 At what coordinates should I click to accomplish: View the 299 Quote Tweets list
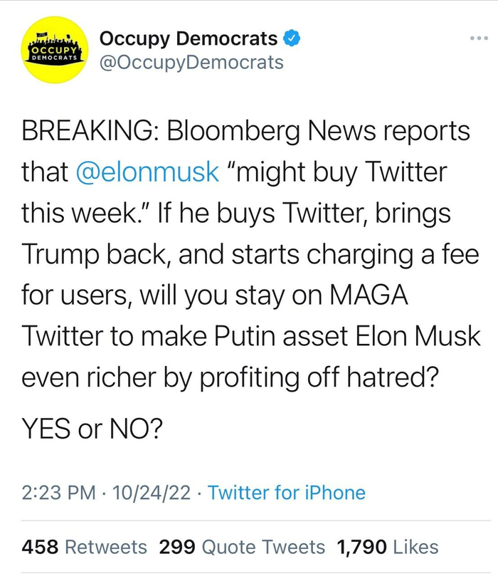point(242,547)
